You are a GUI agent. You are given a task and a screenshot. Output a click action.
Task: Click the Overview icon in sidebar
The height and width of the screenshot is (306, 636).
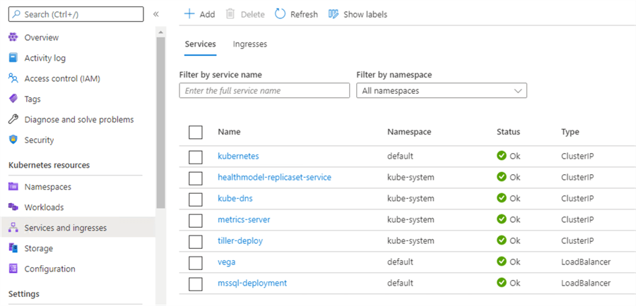point(13,37)
